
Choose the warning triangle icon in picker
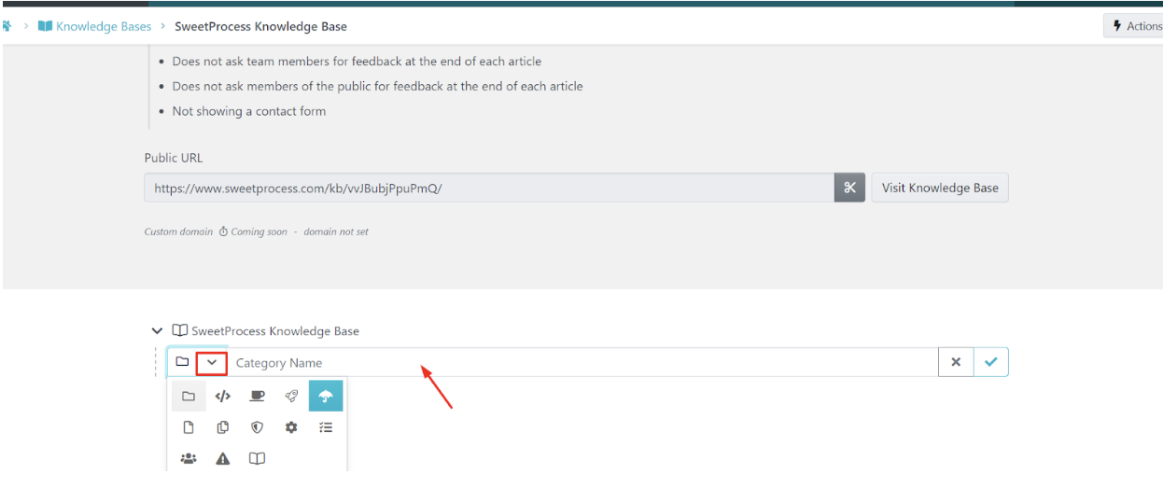coord(222,459)
